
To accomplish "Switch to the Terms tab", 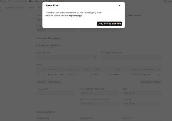I will pos(31,8).
